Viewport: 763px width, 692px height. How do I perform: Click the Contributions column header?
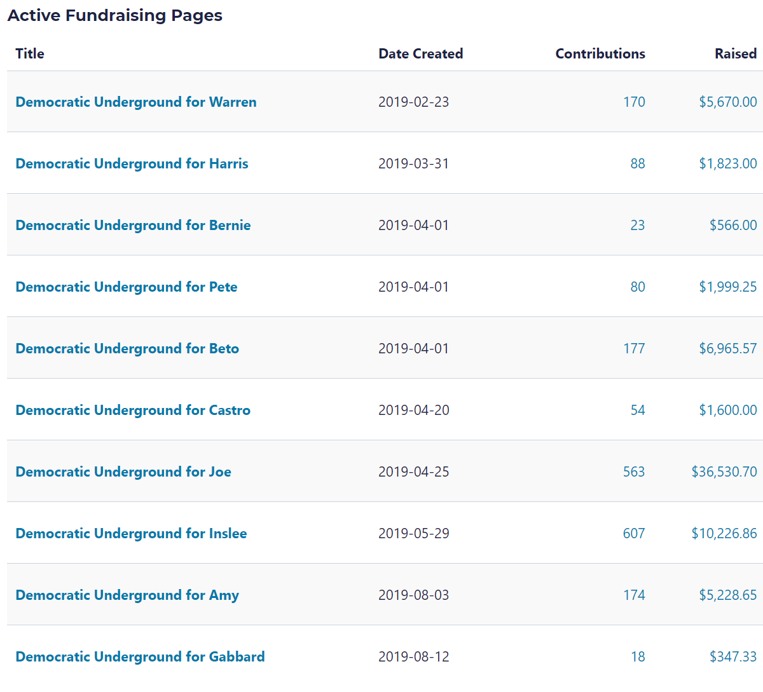(600, 53)
